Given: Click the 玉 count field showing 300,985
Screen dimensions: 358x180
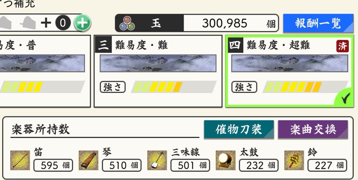Looking at the screenshot, I should point(231,23).
